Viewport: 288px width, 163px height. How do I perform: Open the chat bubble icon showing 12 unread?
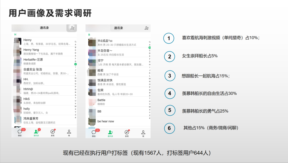(19, 132)
